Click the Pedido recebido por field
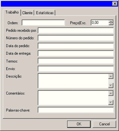119x131 pixels. 76,30
